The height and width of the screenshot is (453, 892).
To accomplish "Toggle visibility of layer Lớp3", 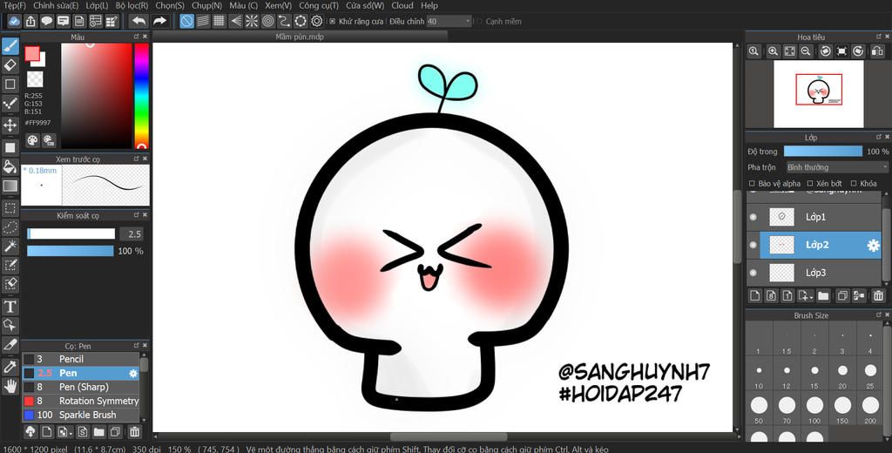I will coord(753,273).
